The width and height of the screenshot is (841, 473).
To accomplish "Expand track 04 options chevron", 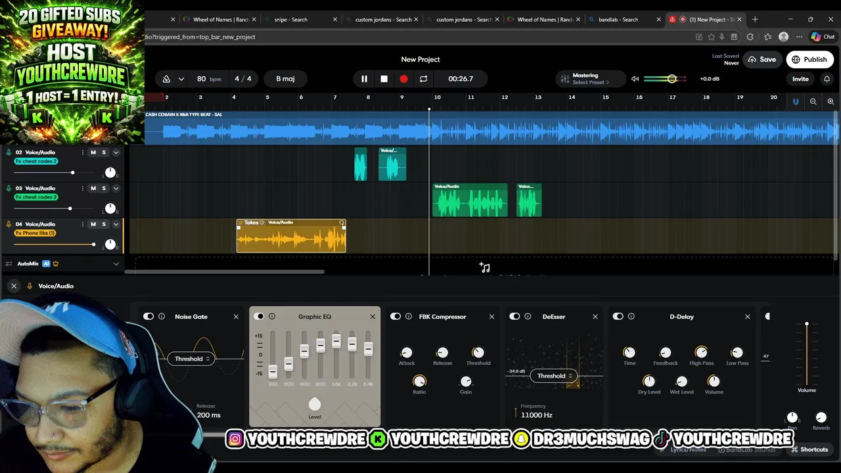I will [x=116, y=224].
